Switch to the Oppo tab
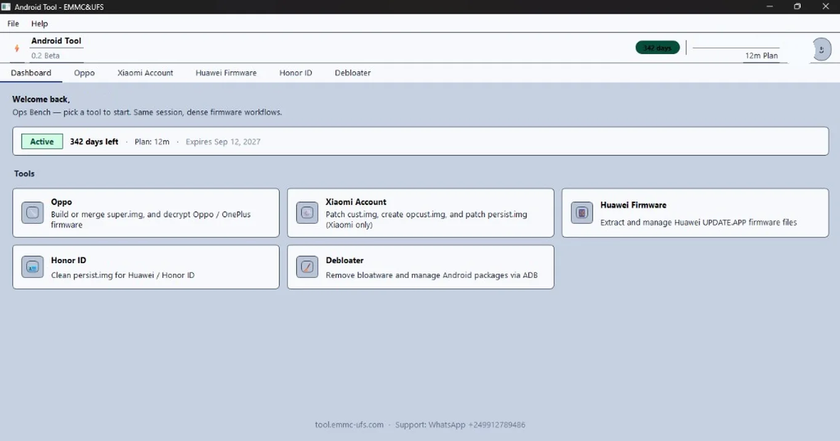This screenshot has height=441, width=840. (x=84, y=73)
